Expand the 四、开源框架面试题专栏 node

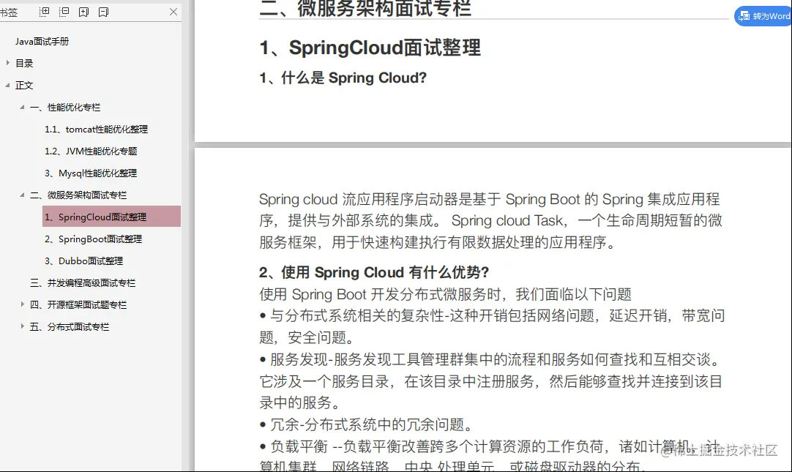coord(22,304)
